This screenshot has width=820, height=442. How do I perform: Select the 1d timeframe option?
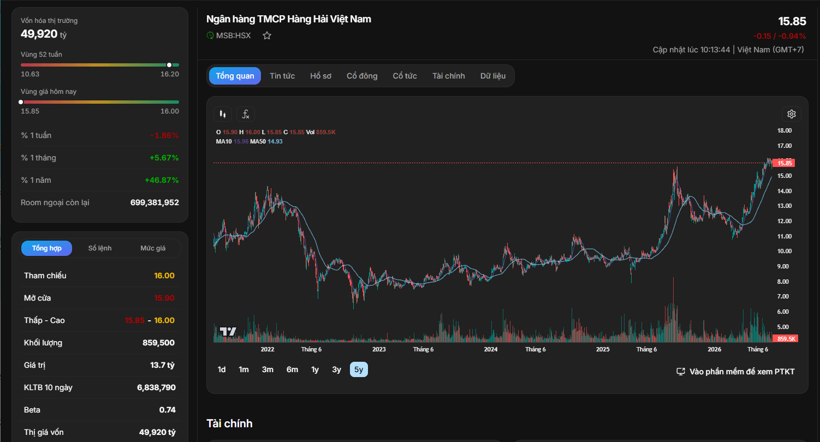(222, 369)
